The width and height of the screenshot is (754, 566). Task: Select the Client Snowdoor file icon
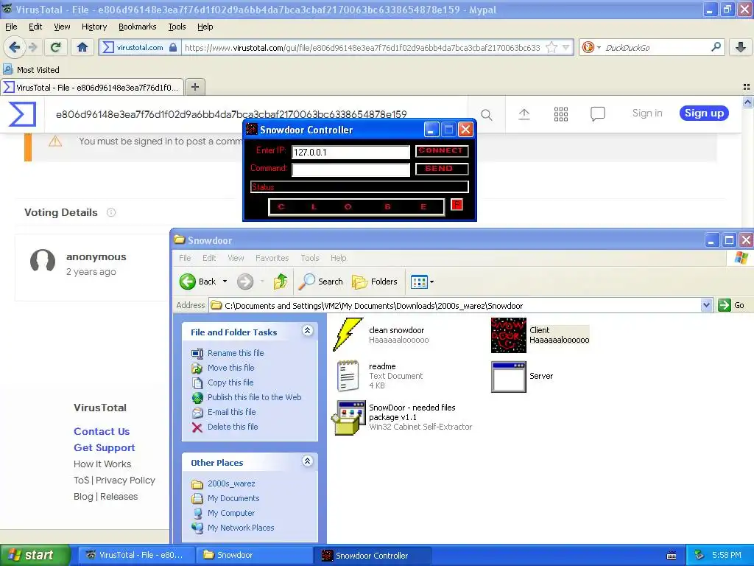508,335
